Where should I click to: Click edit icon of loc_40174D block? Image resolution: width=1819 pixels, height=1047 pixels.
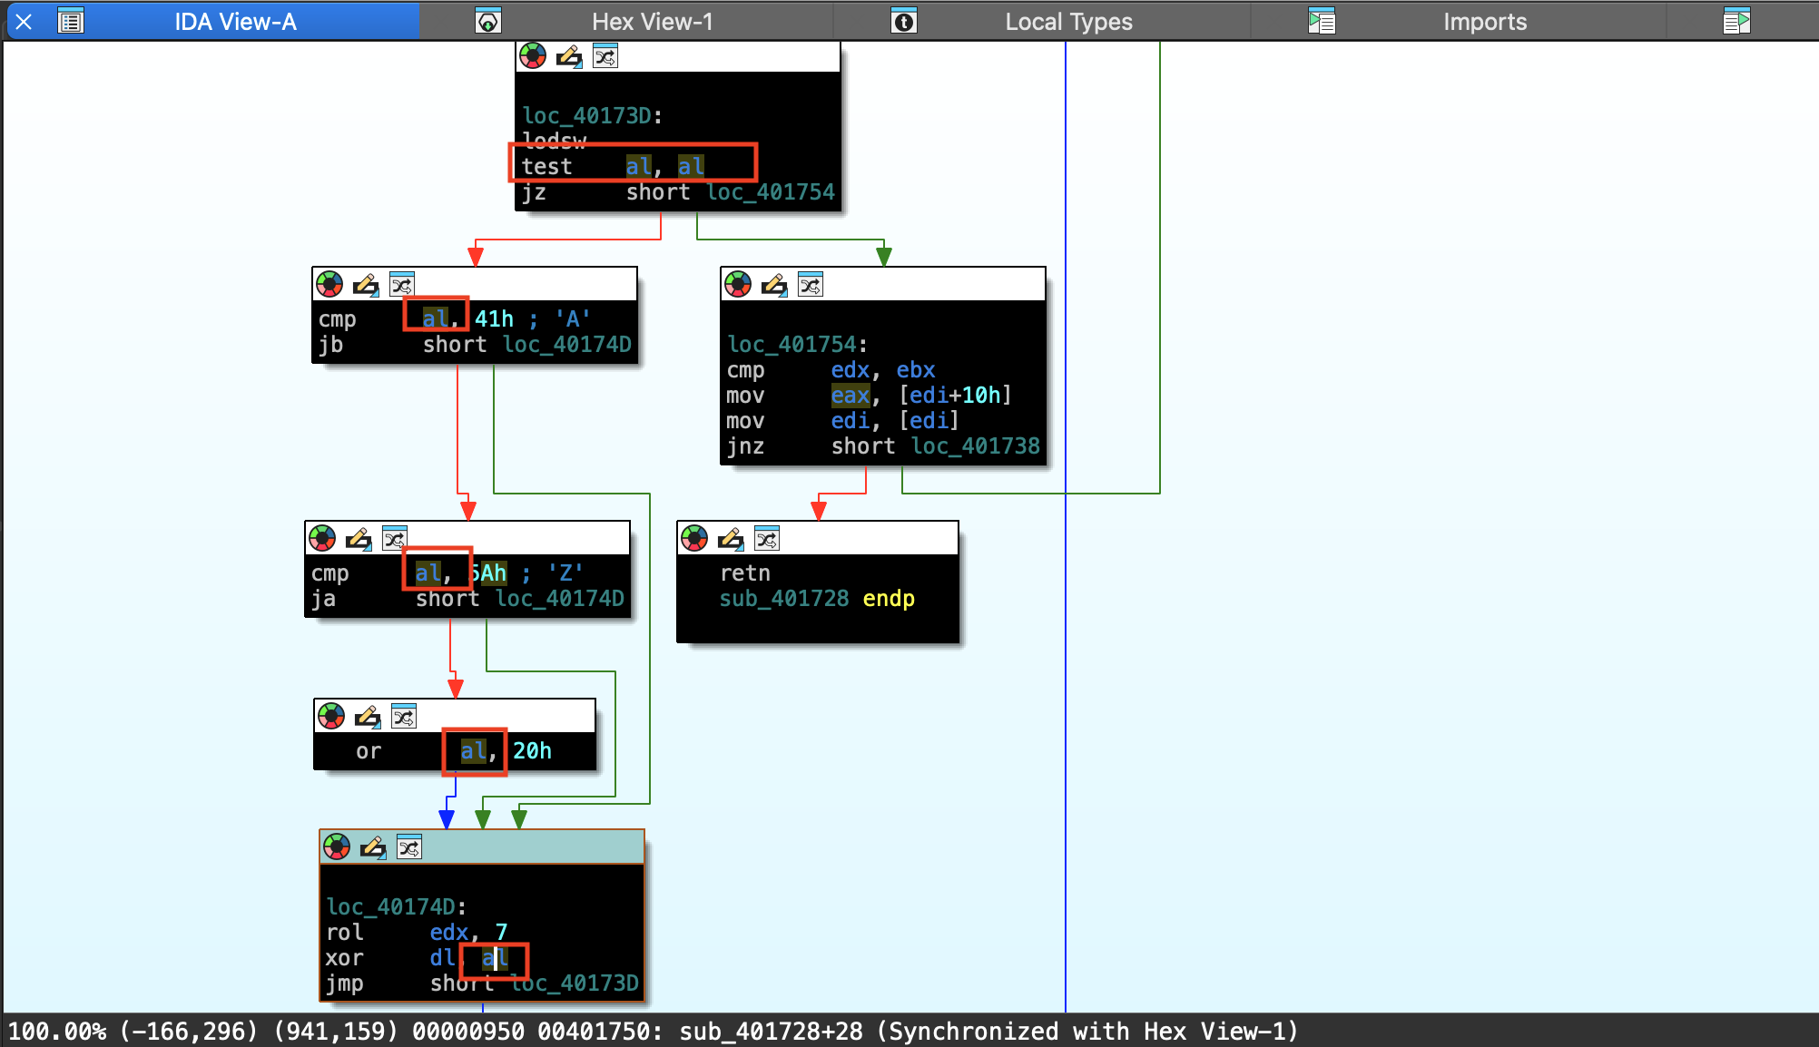tap(373, 847)
